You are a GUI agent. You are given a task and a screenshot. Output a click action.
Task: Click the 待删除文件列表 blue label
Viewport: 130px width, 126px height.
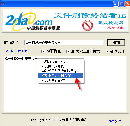click(16, 51)
